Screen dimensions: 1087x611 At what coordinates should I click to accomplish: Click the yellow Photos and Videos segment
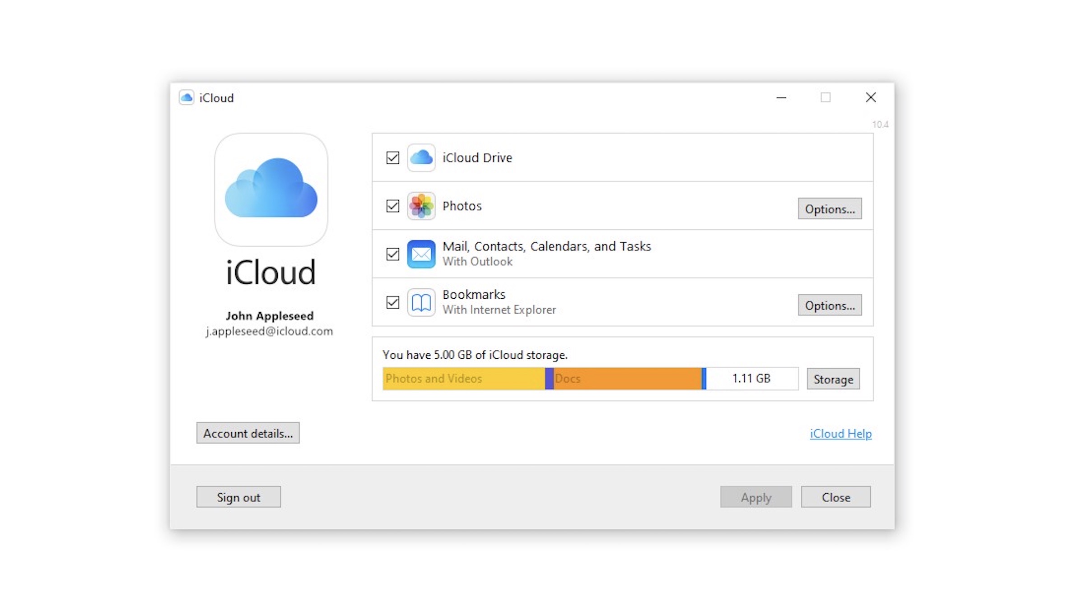click(463, 379)
